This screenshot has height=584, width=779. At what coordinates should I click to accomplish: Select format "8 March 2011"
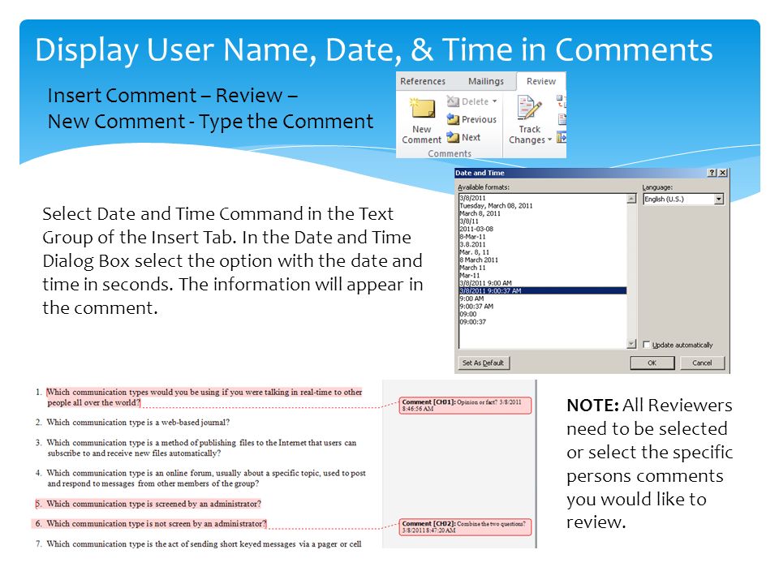(543, 260)
